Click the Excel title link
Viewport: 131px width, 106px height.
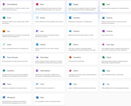point(108,4)
